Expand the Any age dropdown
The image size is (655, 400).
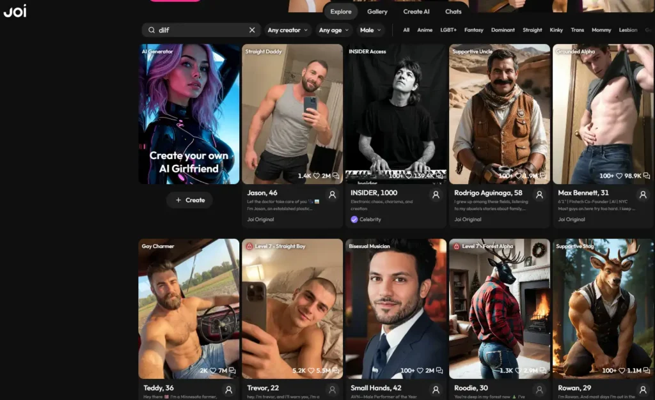[334, 30]
